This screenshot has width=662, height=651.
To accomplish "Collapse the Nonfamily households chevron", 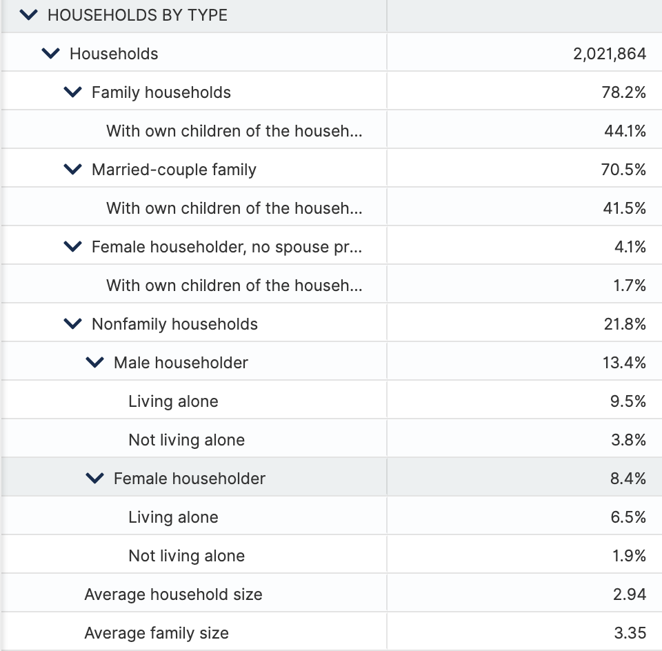I will [72, 324].
